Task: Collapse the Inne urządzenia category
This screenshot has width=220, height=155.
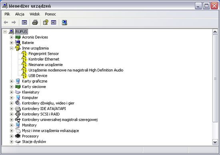Action: click(12, 48)
